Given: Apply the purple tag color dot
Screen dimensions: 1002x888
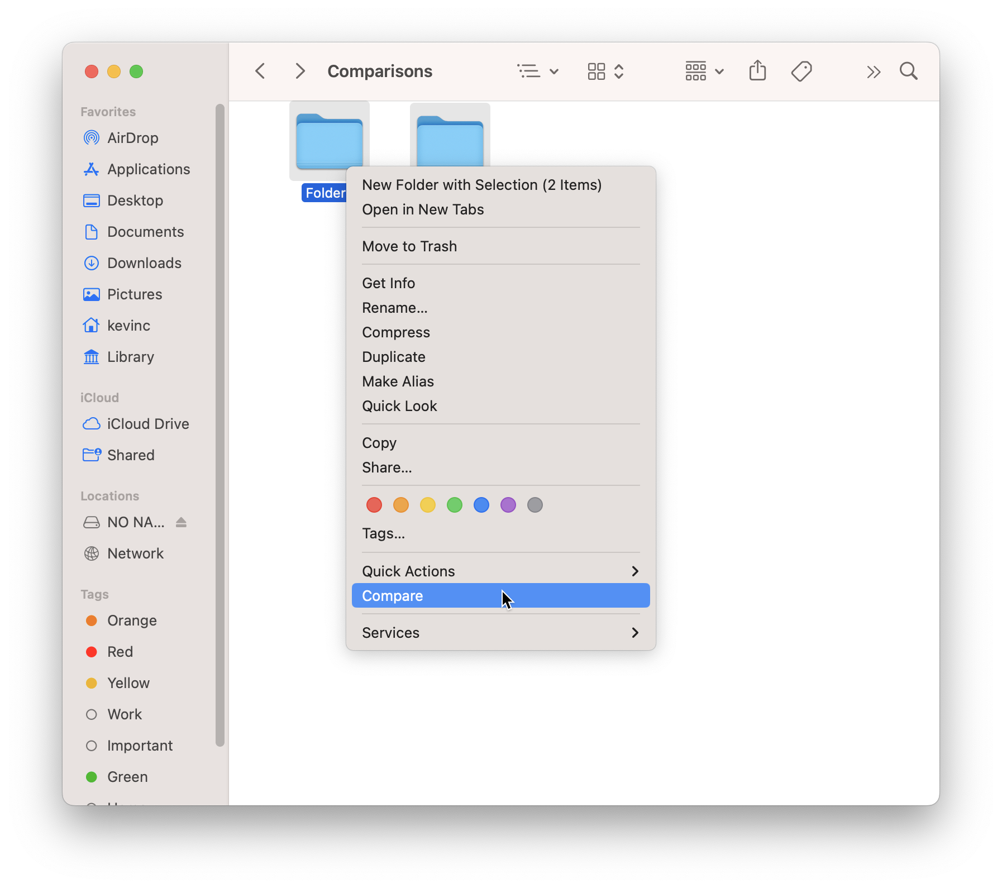Looking at the screenshot, I should coord(508,505).
